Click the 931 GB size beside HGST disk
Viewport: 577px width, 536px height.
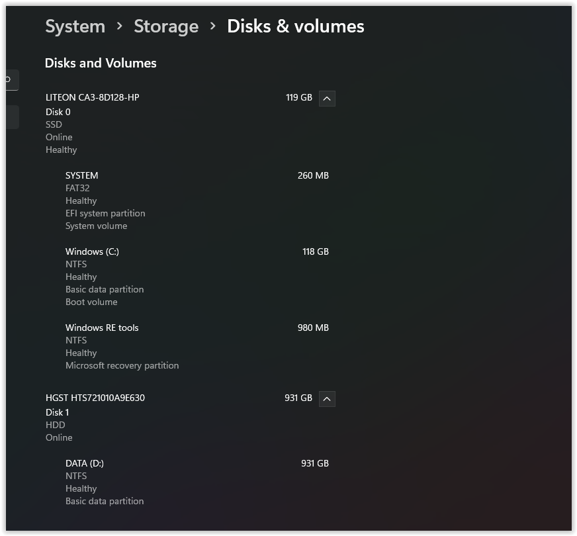[x=298, y=398]
